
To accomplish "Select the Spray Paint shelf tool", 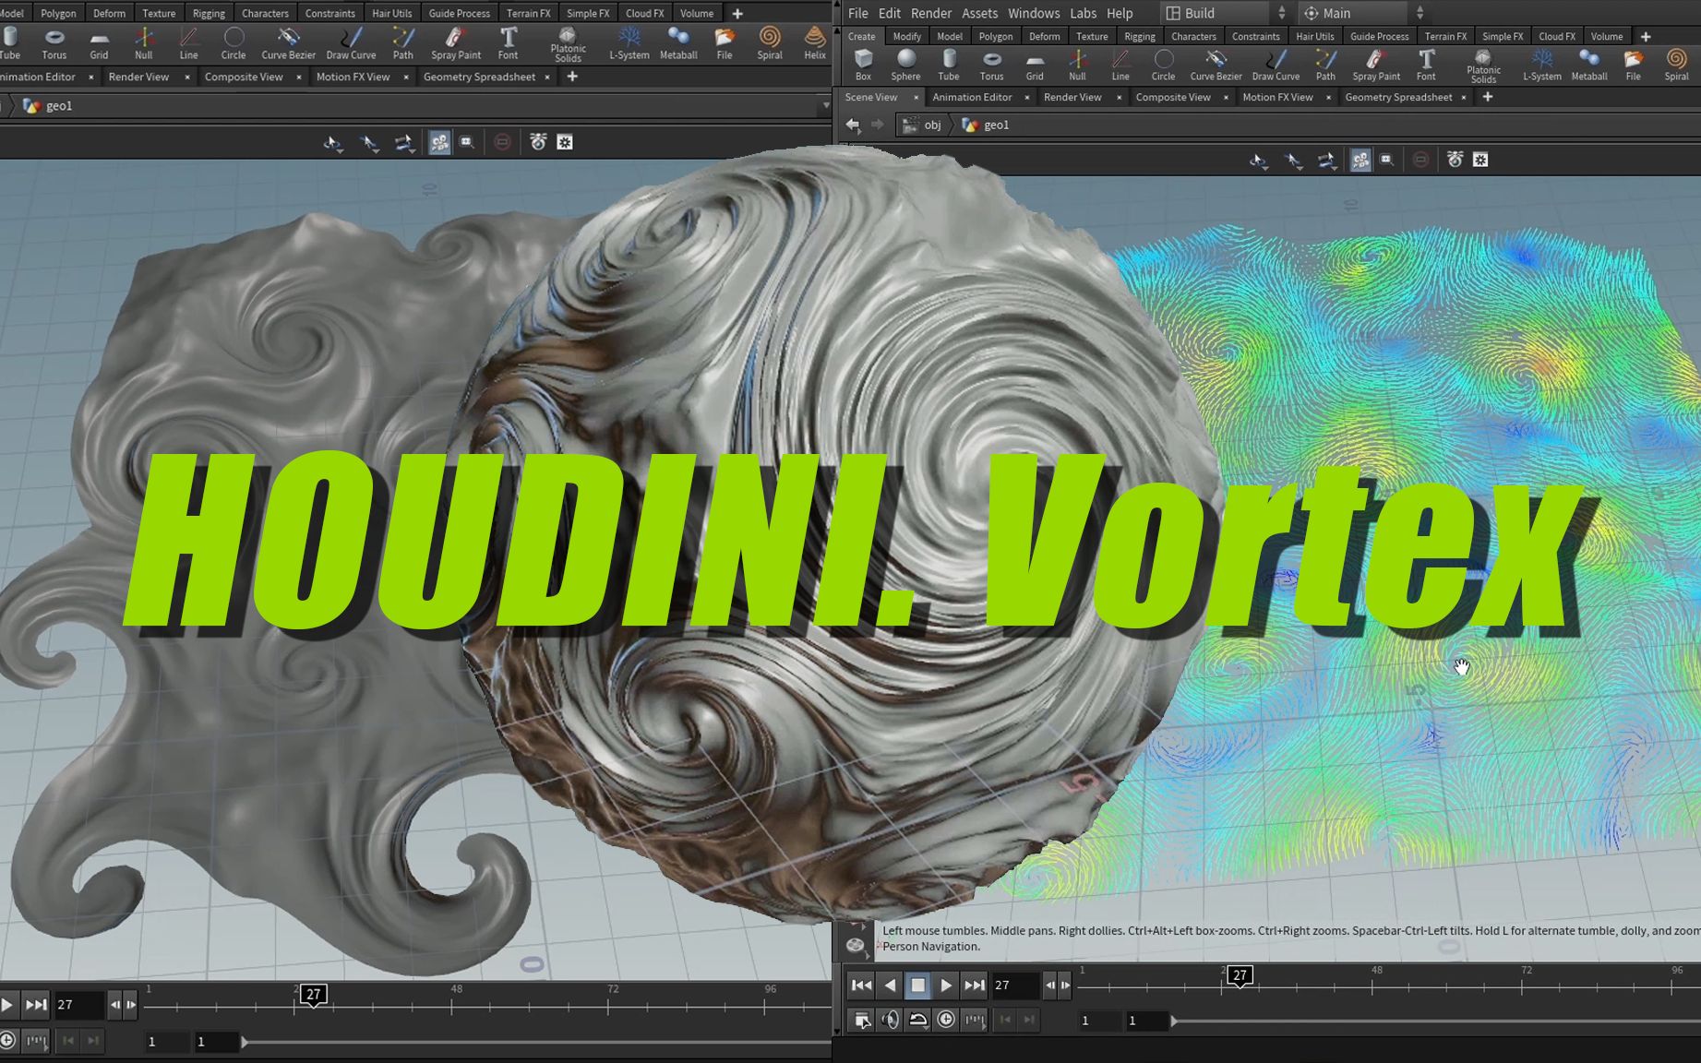I will click(1375, 65).
